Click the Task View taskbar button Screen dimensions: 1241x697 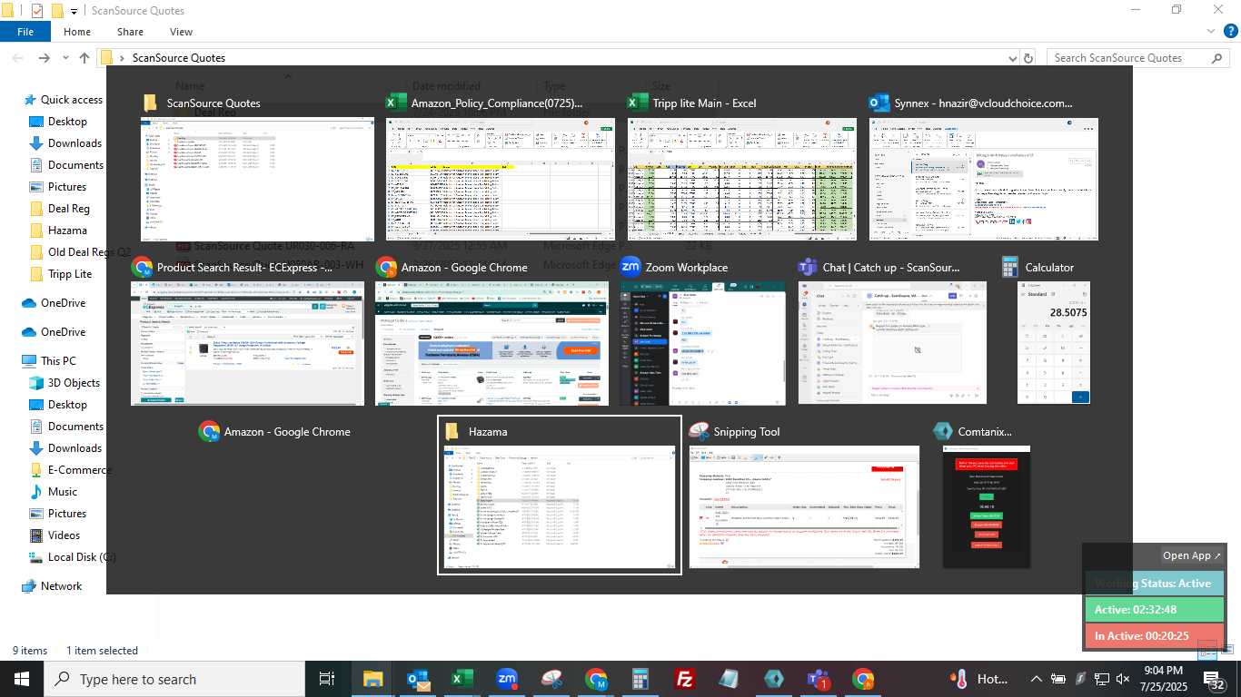point(327,679)
